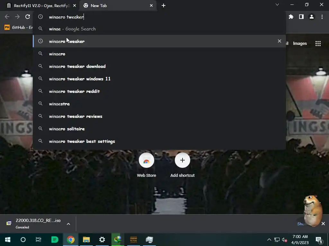
Task: Open the Images link
Action: pos(300,44)
